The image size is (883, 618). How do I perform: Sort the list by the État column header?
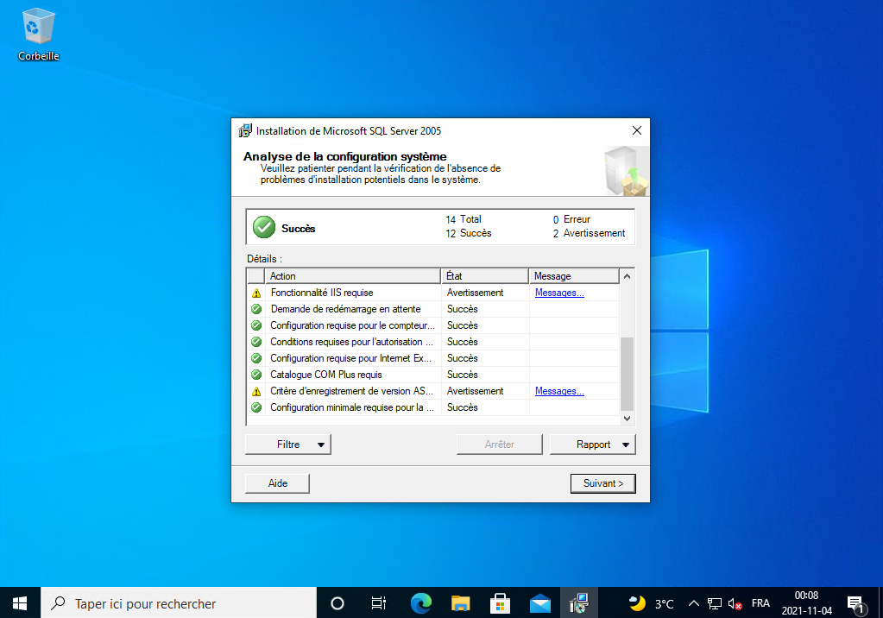(x=484, y=276)
